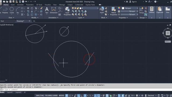Expand the Annotation panel
The height and width of the screenshot is (97, 172).
53,18
